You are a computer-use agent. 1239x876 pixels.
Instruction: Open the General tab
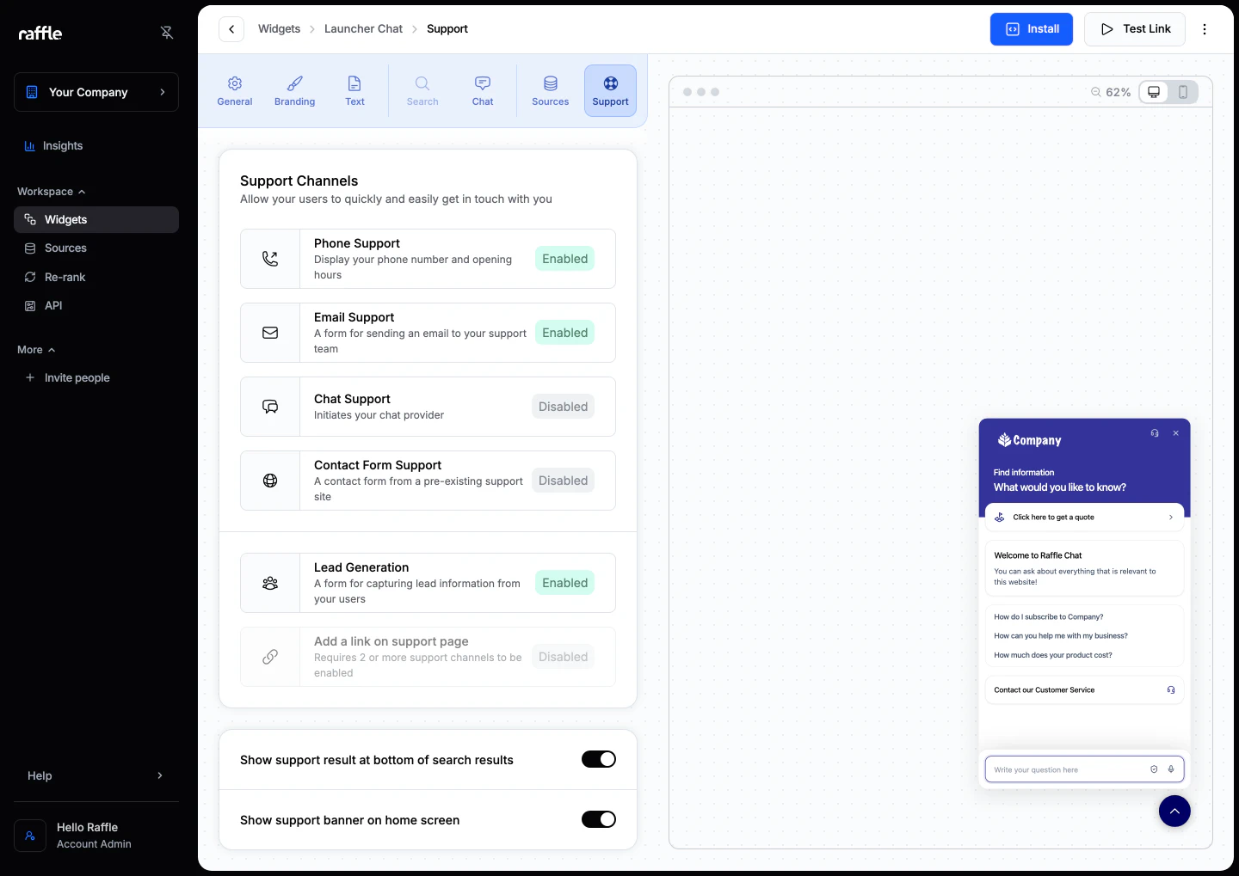235,90
